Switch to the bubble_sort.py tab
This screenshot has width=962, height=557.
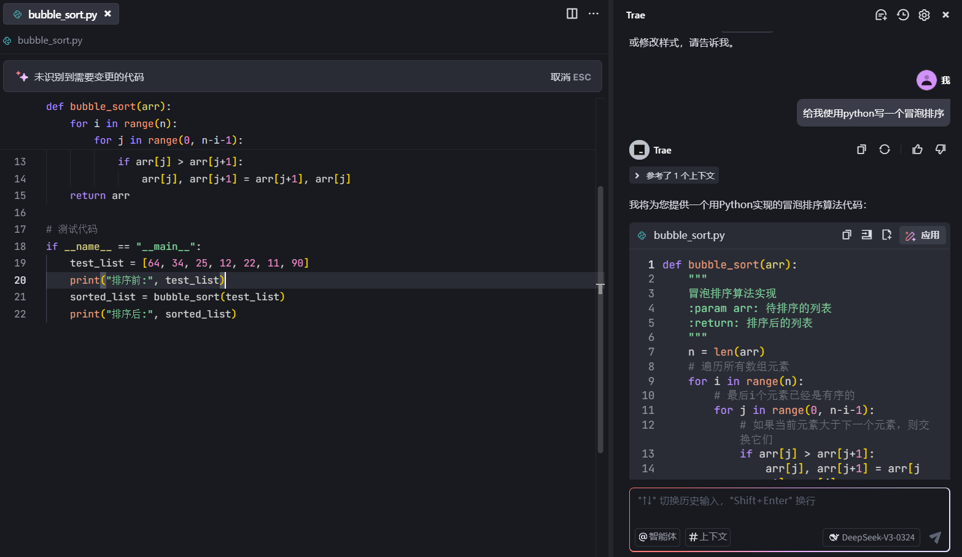pos(55,14)
